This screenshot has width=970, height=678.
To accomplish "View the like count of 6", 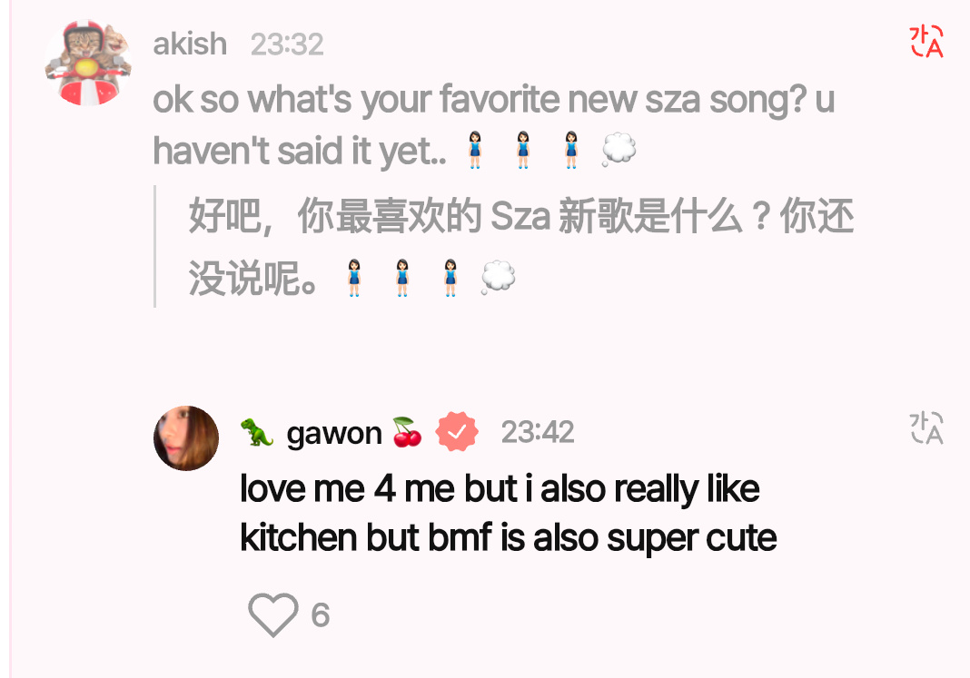I will (321, 615).
